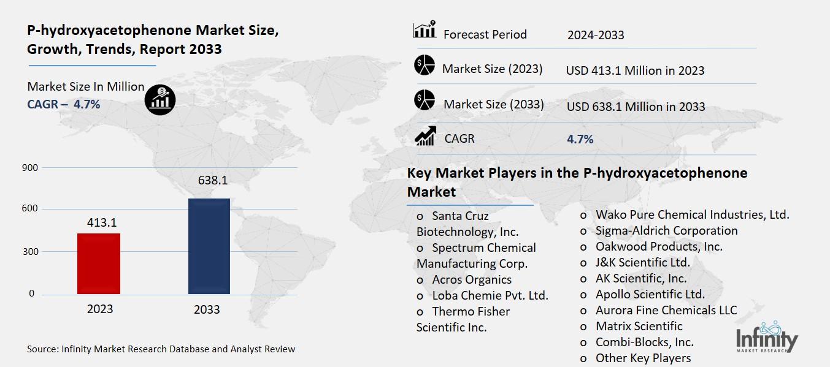The image size is (830, 367).
Task: Click the 413.1 value label above bar
Action: click(102, 222)
